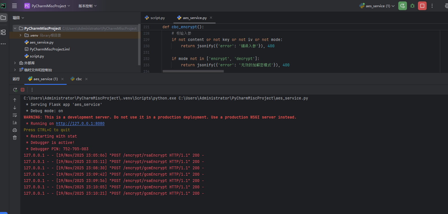Click the sticky line 'def cbc_encrypt():'

[x=183, y=27]
